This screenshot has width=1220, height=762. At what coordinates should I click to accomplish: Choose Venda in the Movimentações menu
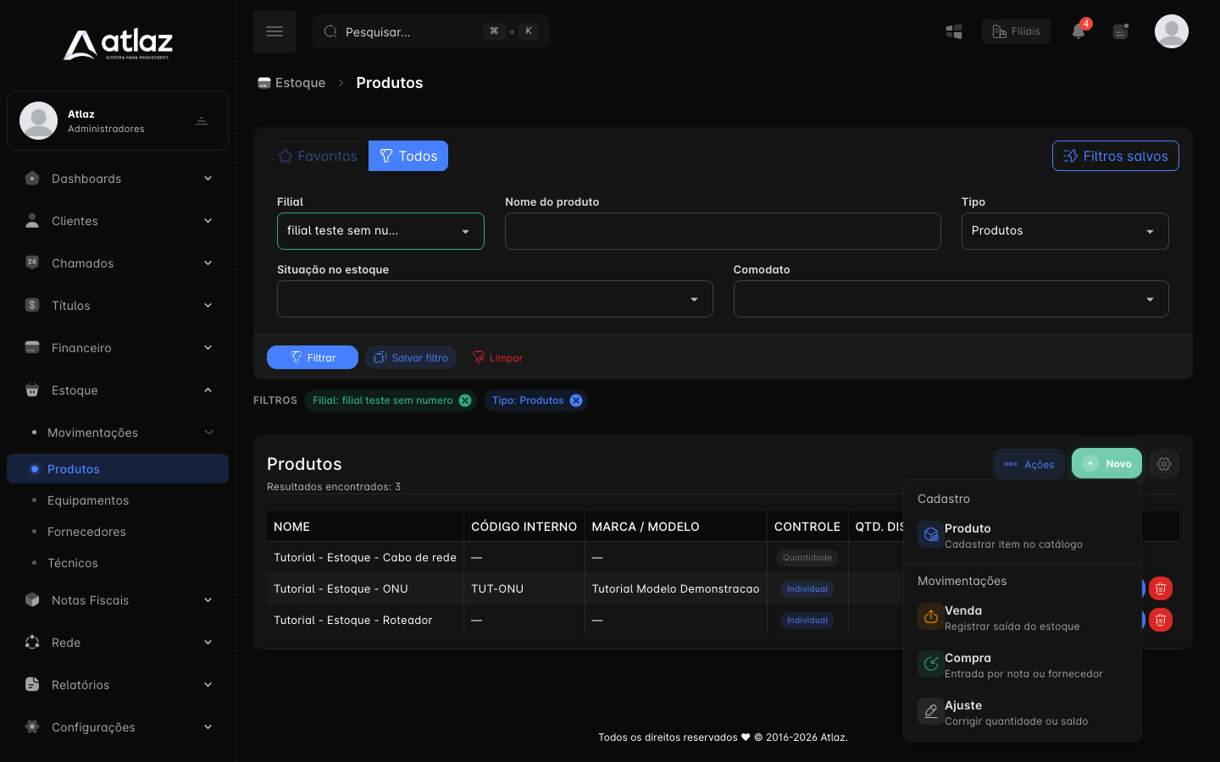[x=1023, y=617]
